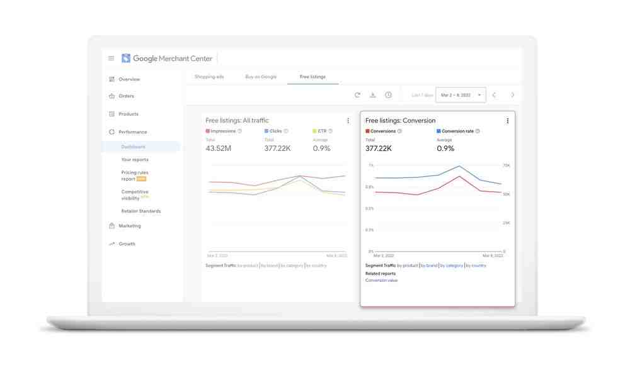
Task: Open Your reports in sidebar
Action: pos(135,160)
